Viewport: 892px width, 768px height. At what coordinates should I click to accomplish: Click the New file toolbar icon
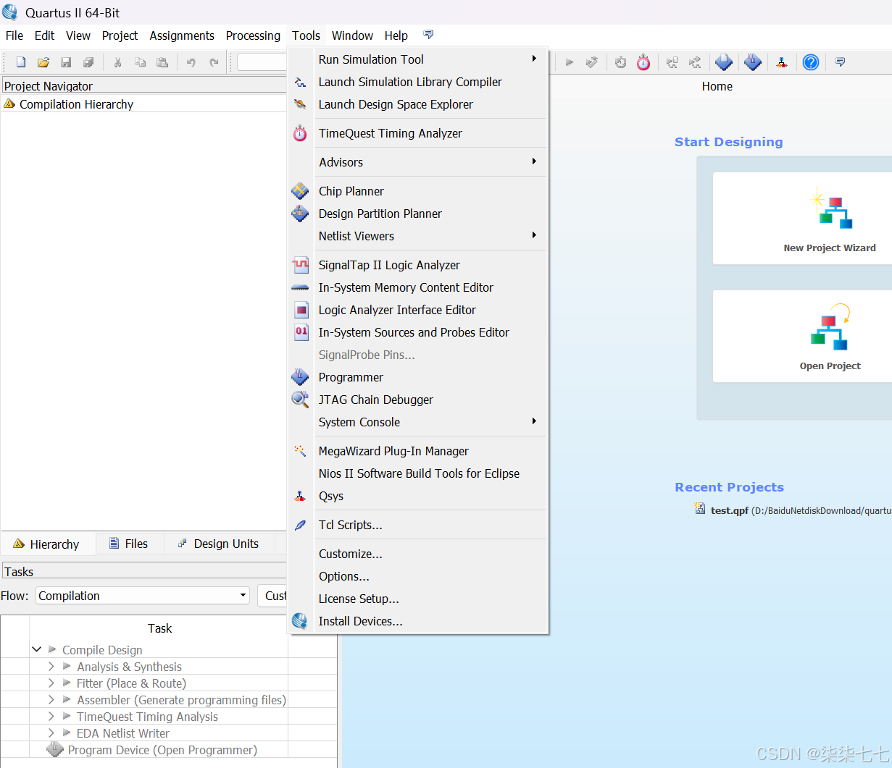pyautogui.click(x=21, y=62)
